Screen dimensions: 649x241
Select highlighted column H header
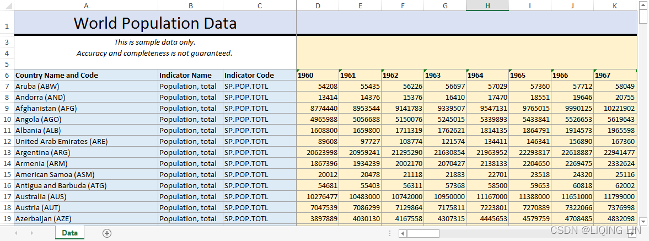point(487,6)
